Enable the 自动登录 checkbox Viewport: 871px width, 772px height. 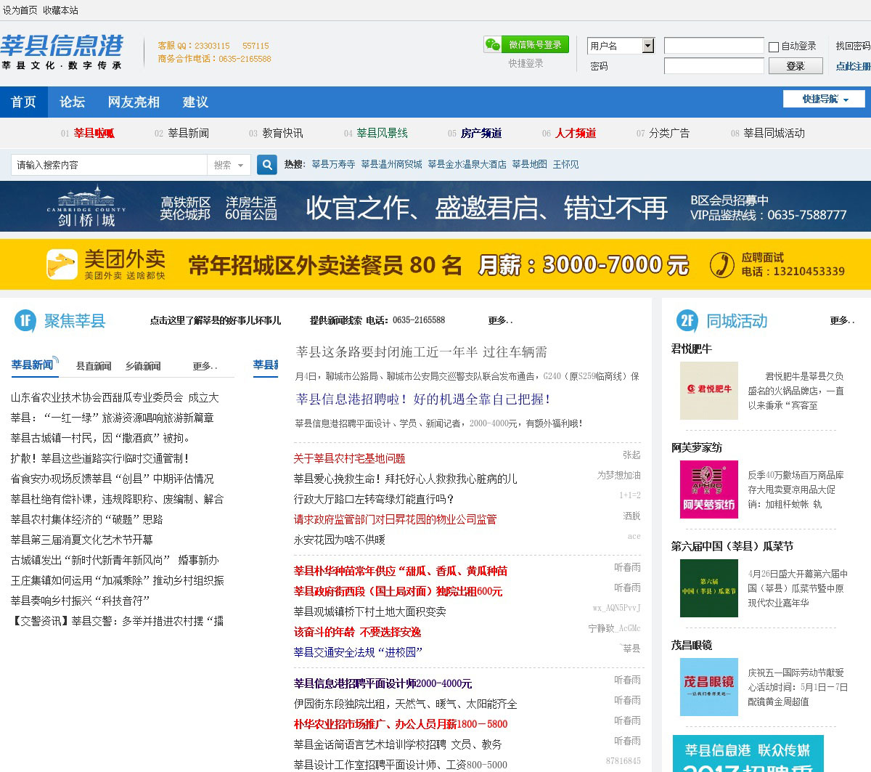[774, 46]
